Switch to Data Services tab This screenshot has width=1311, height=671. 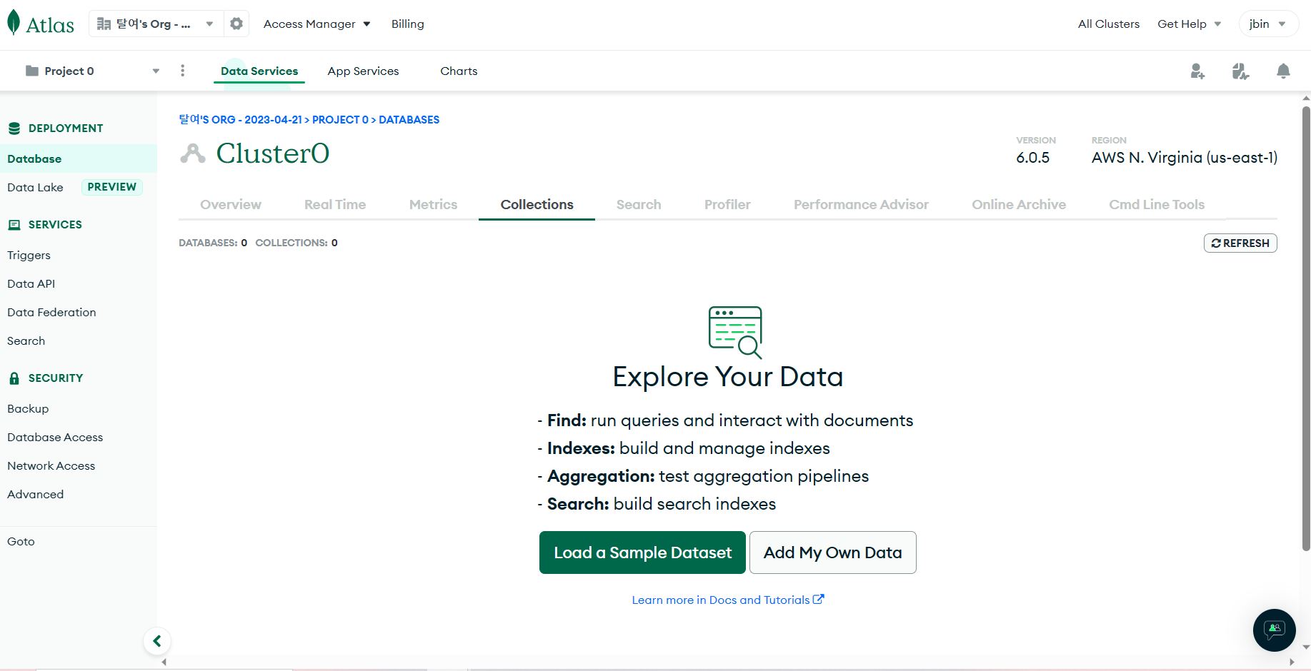(259, 71)
